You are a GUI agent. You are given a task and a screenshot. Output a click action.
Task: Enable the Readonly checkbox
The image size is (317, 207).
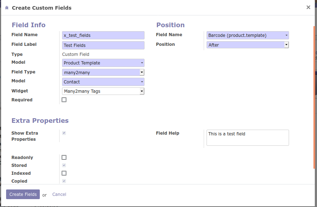pyautogui.click(x=64, y=157)
